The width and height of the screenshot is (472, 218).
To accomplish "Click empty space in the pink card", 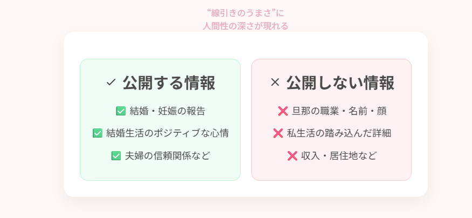I will pos(331,173).
